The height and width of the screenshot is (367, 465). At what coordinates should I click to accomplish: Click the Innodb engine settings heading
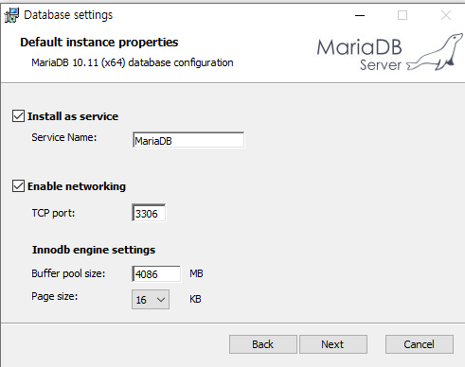[x=94, y=250]
